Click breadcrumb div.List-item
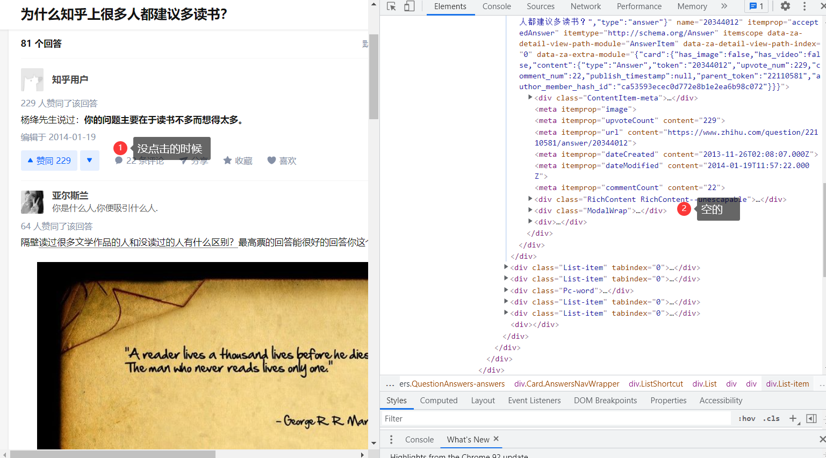 pyautogui.click(x=787, y=384)
